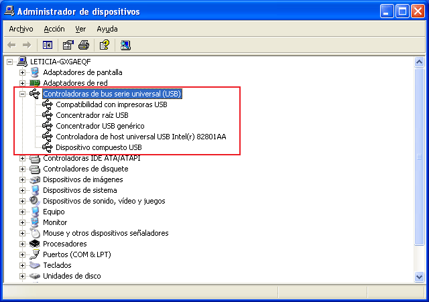This screenshot has height=302, width=429.
Task: Open the Acción menu
Action: [54, 29]
